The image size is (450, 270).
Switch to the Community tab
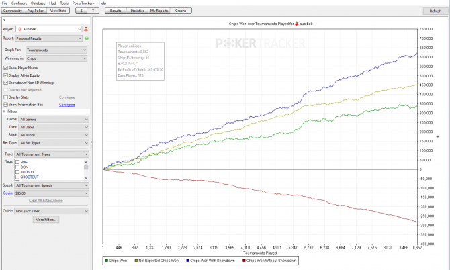tap(13, 11)
